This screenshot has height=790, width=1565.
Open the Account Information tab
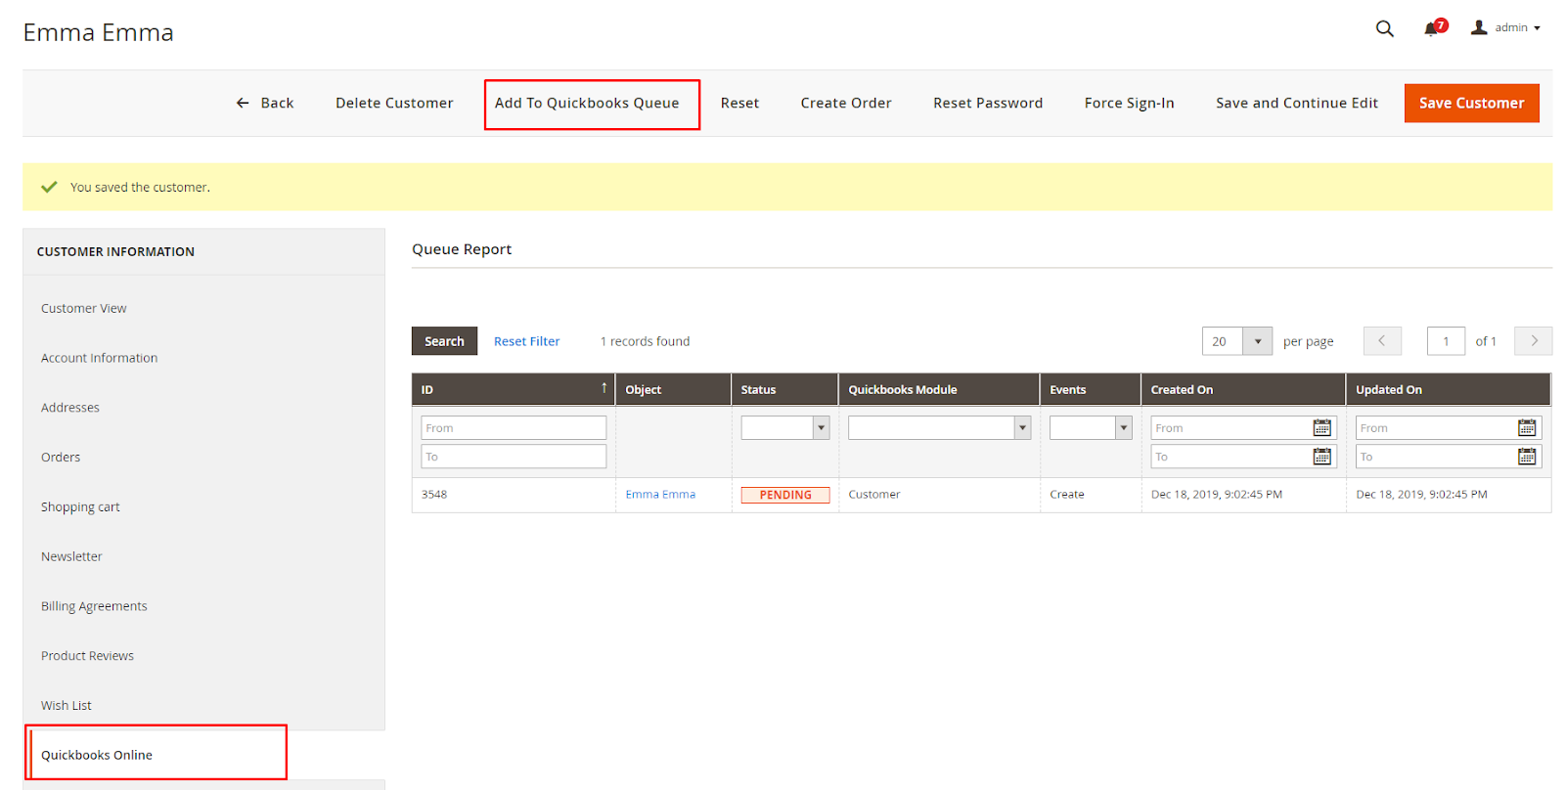pyautogui.click(x=99, y=358)
